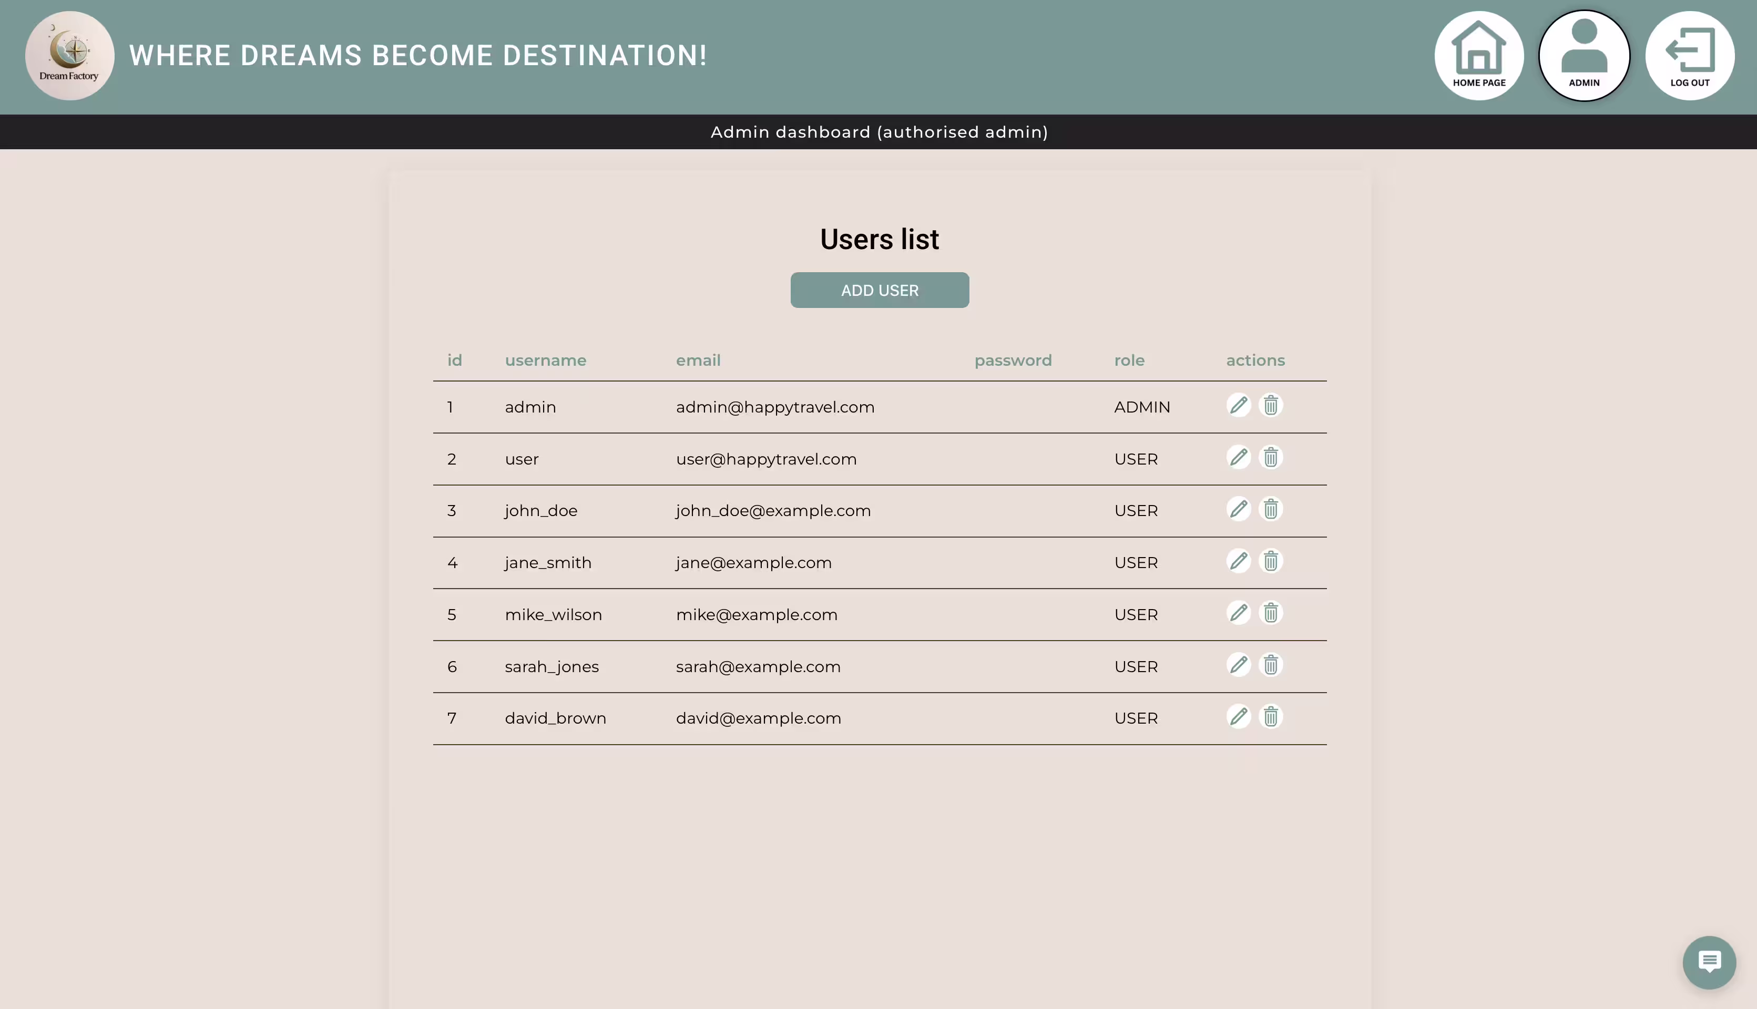This screenshot has height=1009, width=1757.
Task: Click the Users list heading
Action: pyautogui.click(x=879, y=239)
